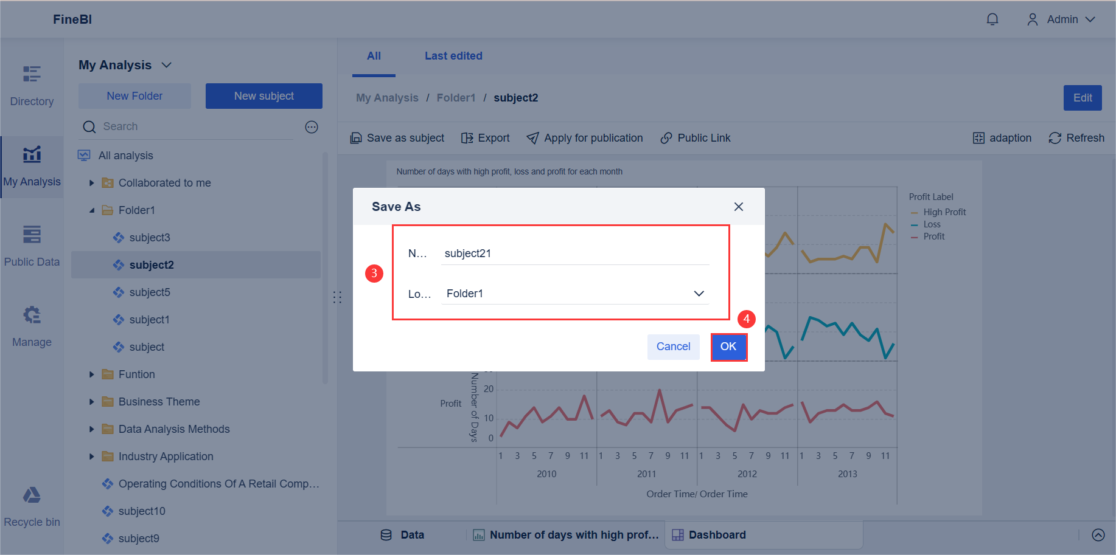Click the collapse arrow icon at bottom right
Image resolution: width=1116 pixels, height=555 pixels.
1098,535
